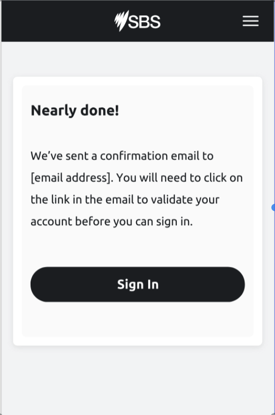Screen dimensions: 275x415
Task: Click the "account before you can sign in." line
Action: click(x=112, y=221)
